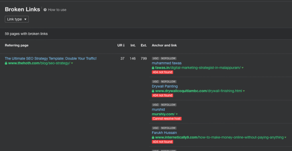This screenshot has height=151, width=292.
Task: Open the Drywall Painting anchor link
Action: 165,86
